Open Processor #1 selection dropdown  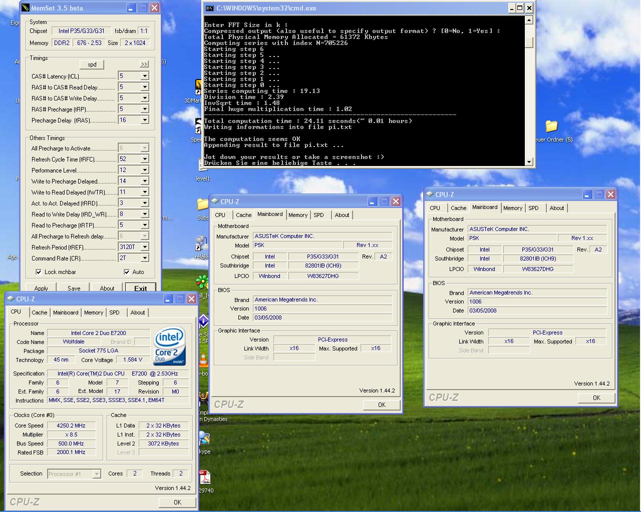pos(97,474)
